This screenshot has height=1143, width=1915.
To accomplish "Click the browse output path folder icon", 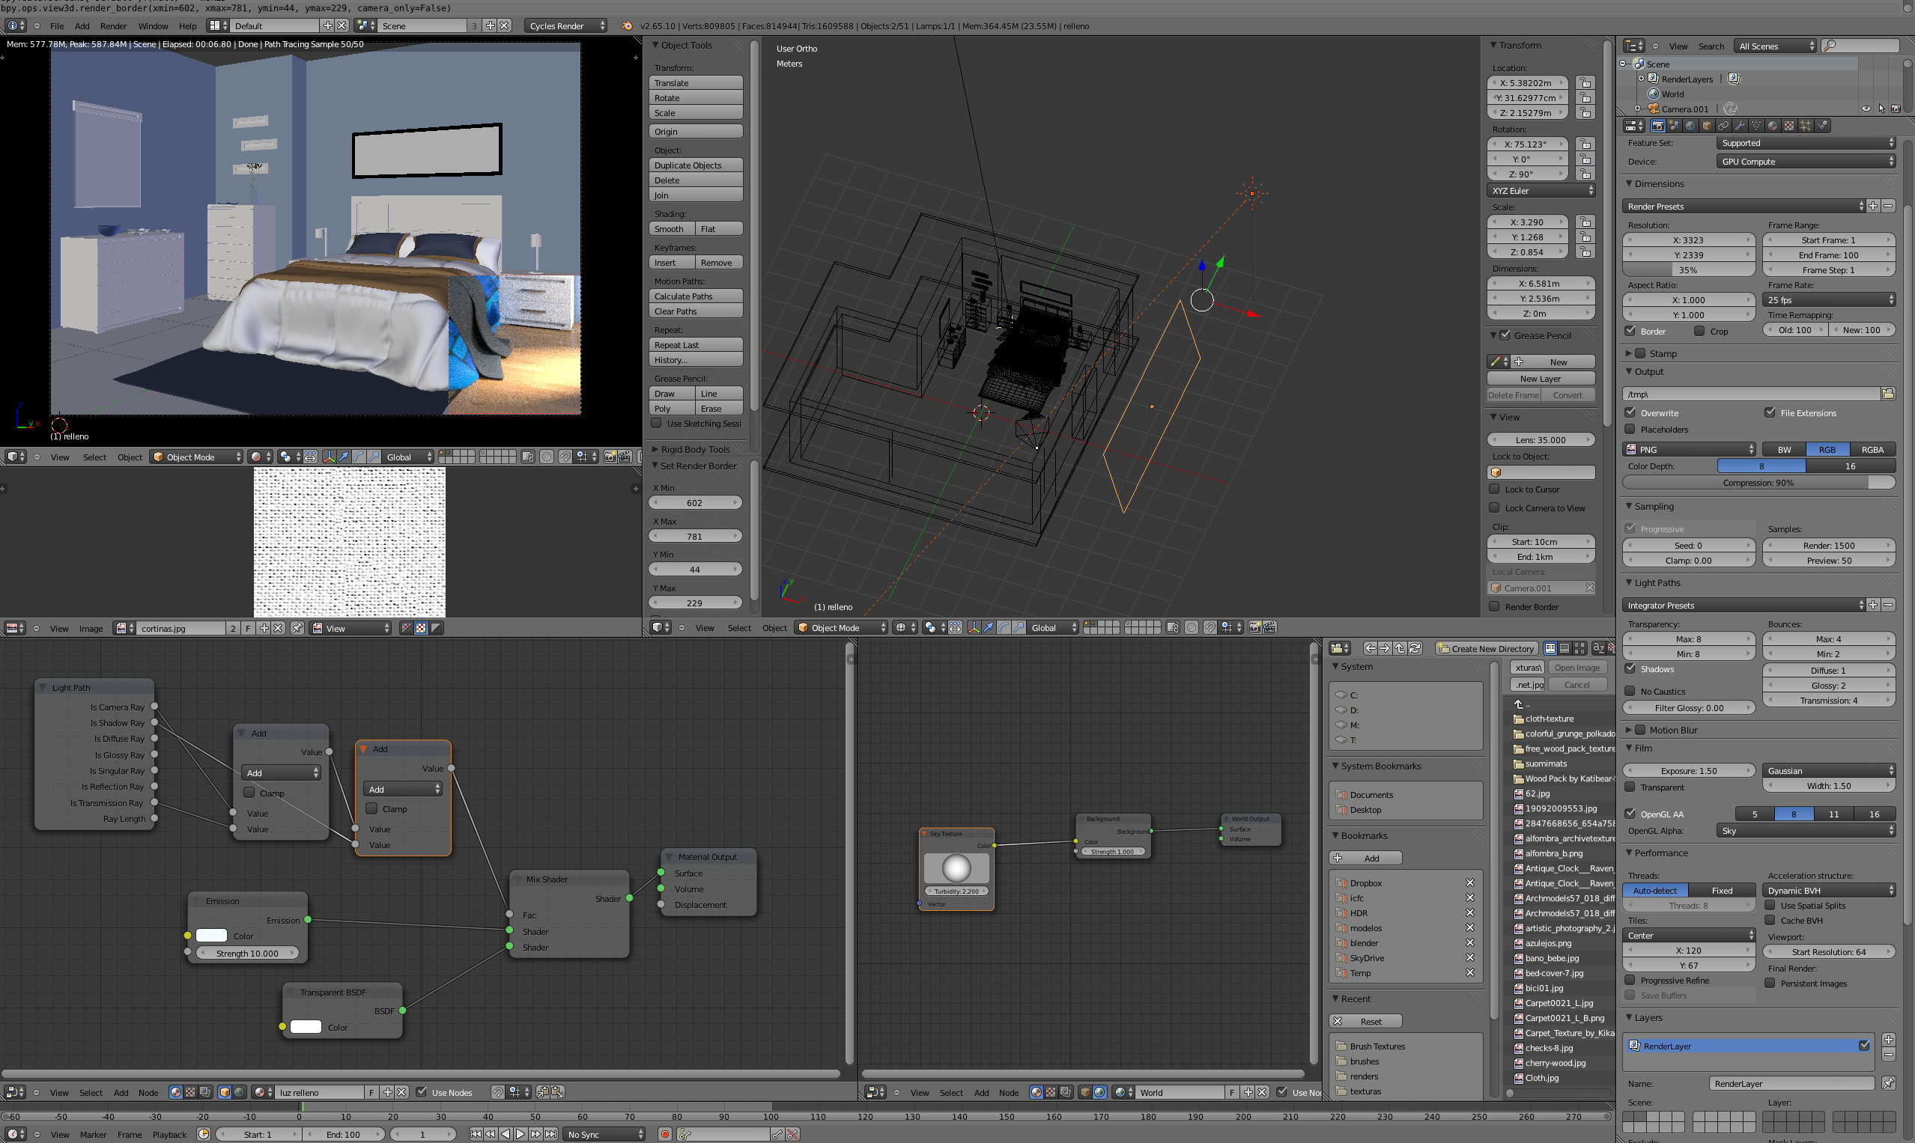I will click(1888, 394).
